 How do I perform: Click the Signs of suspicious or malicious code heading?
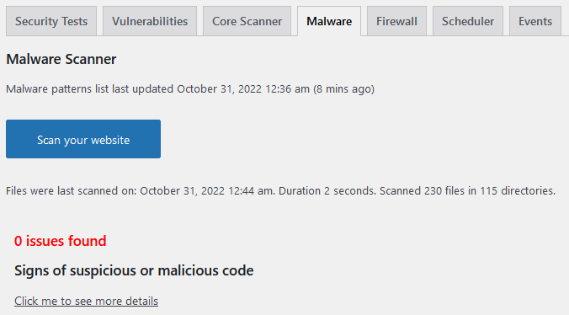(x=134, y=270)
